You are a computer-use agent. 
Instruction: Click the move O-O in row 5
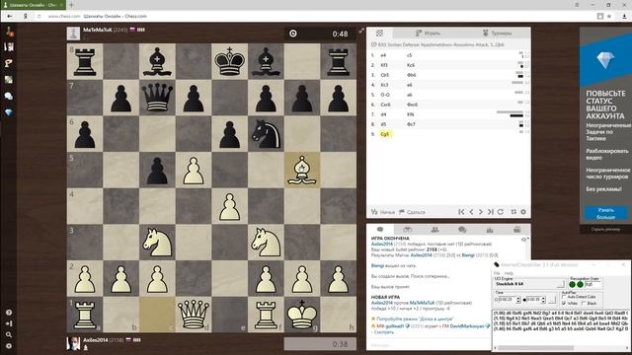click(x=385, y=95)
